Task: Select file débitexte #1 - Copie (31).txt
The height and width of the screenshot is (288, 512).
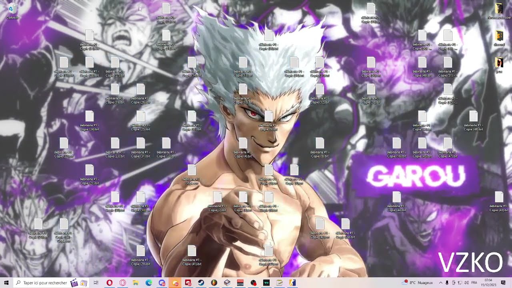Action: [x=140, y=148]
